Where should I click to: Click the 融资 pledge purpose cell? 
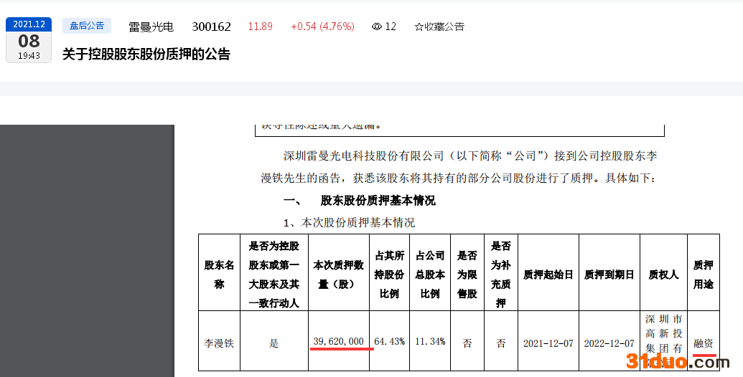pos(704,343)
